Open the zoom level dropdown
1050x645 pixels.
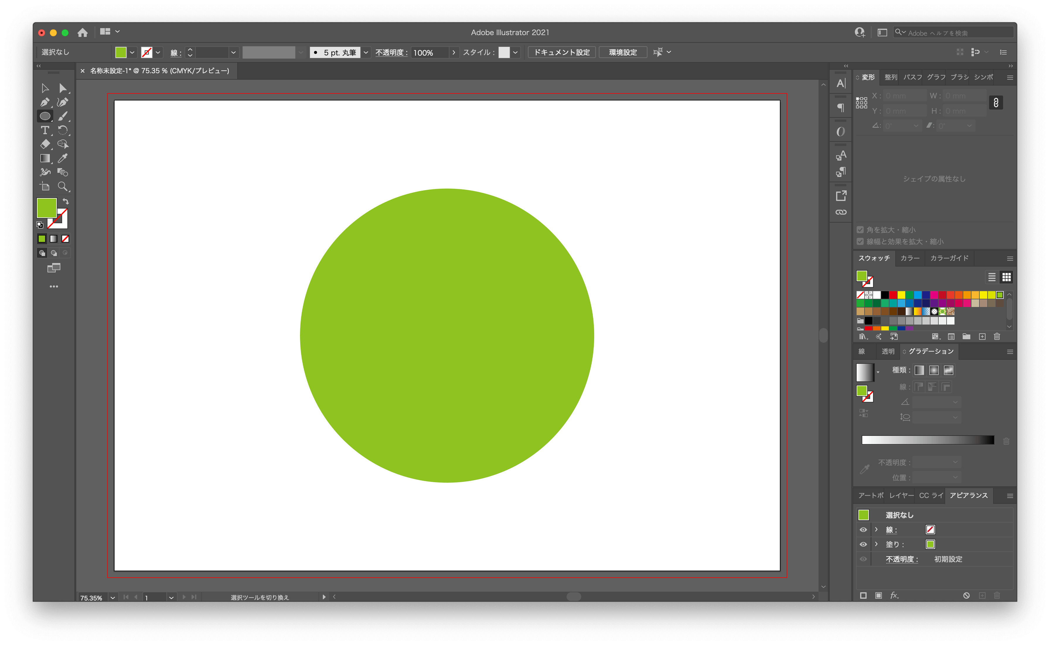pyautogui.click(x=112, y=597)
